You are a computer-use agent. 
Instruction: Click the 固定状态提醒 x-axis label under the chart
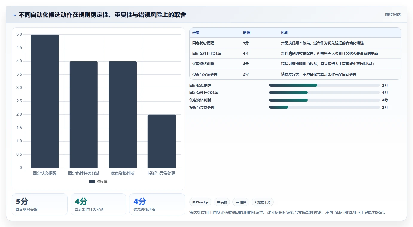pos(45,173)
